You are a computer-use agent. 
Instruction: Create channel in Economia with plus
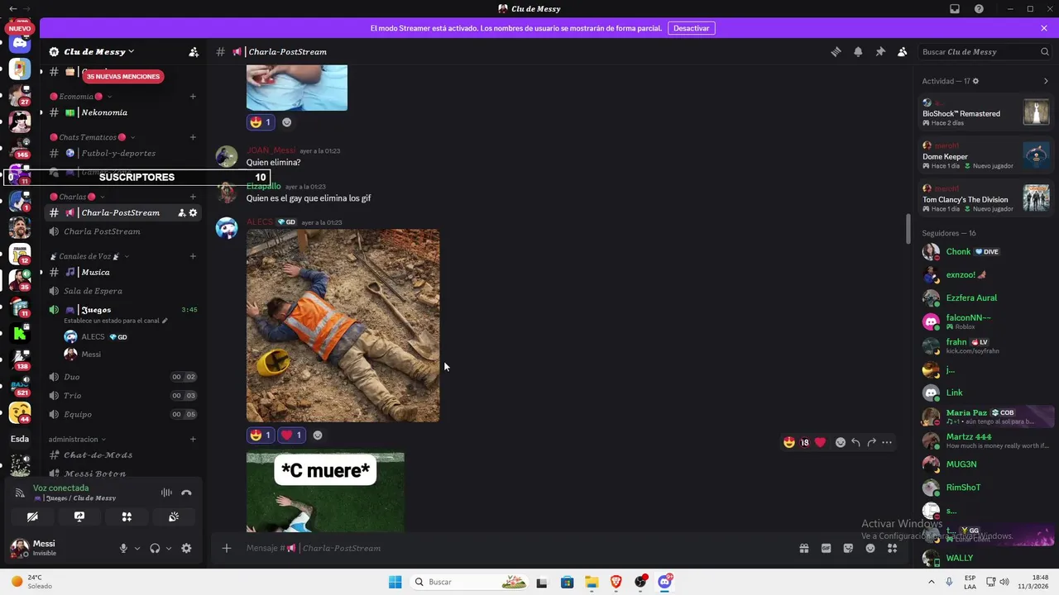click(x=193, y=97)
